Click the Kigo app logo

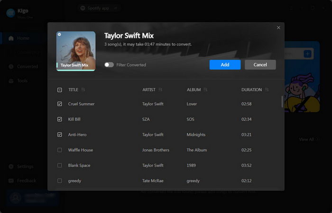click(11, 13)
